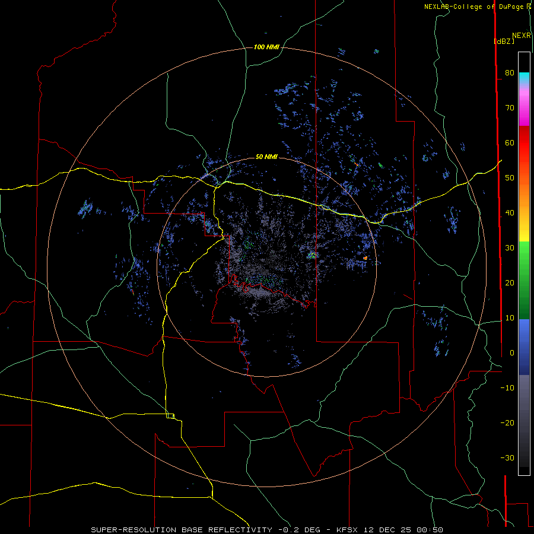Click the KFSX radar site identifier
The width and height of the screenshot is (534, 534).
[x=347, y=530]
